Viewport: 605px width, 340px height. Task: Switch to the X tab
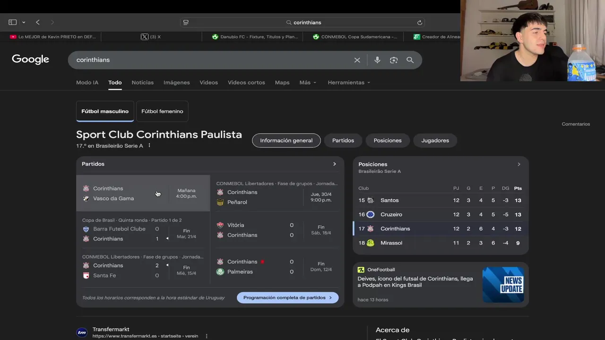pyautogui.click(x=151, y=37)
